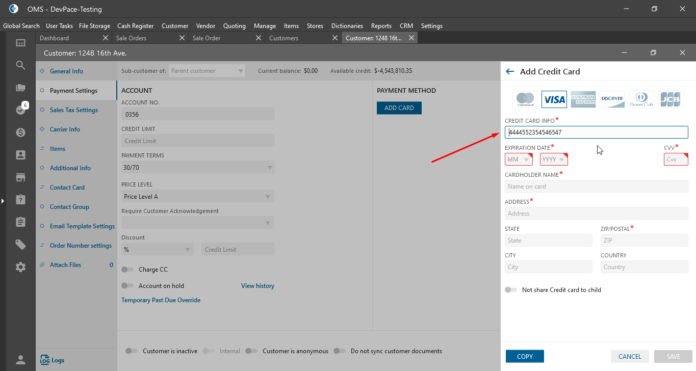696x371 pixels.
Task: Select the Diners Club card icon
Action: coord(641,99)
